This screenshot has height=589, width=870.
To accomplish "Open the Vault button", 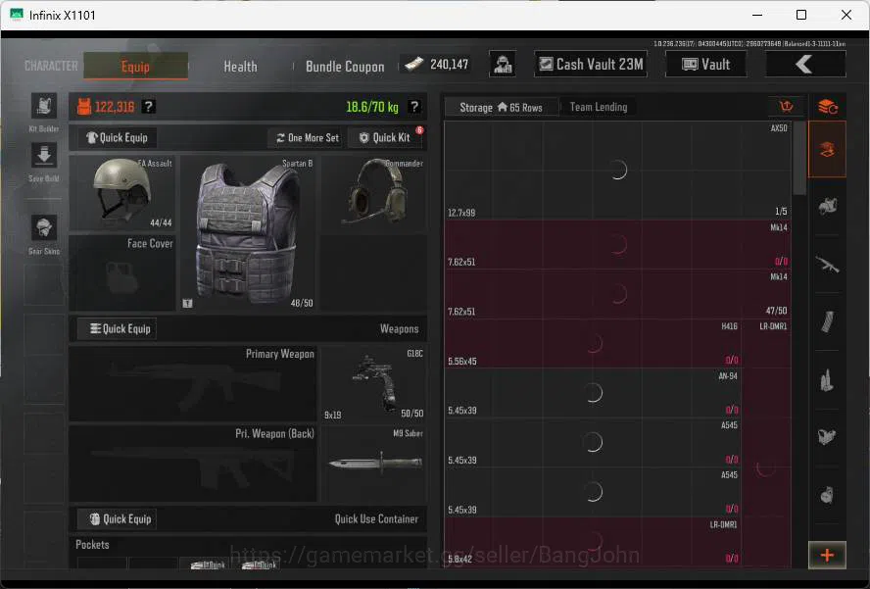I will (x=705, y=65).
